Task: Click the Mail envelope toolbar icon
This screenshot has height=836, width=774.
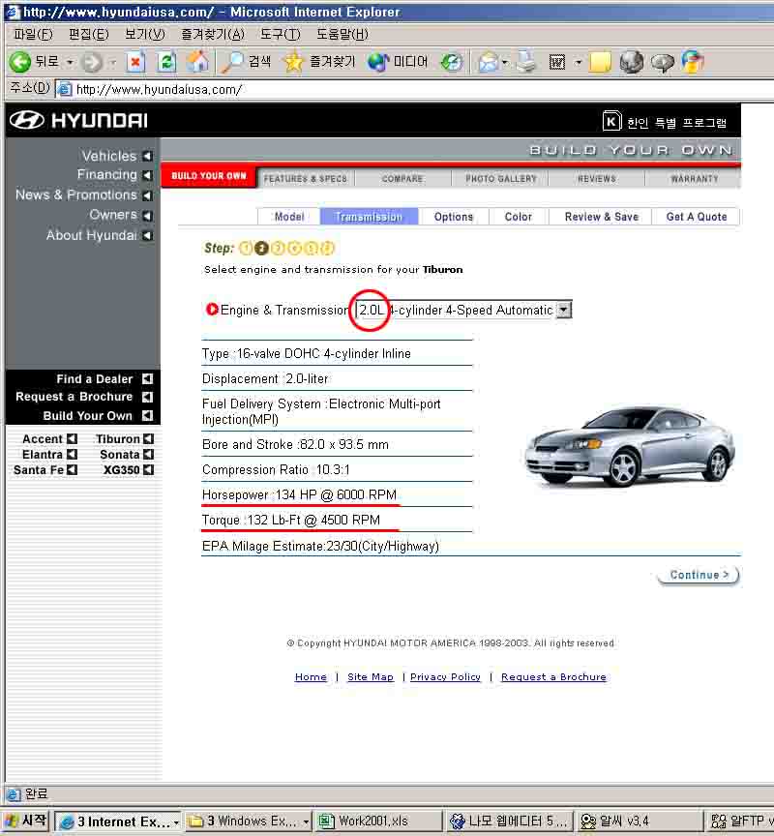Action: [x=488, y=62]
